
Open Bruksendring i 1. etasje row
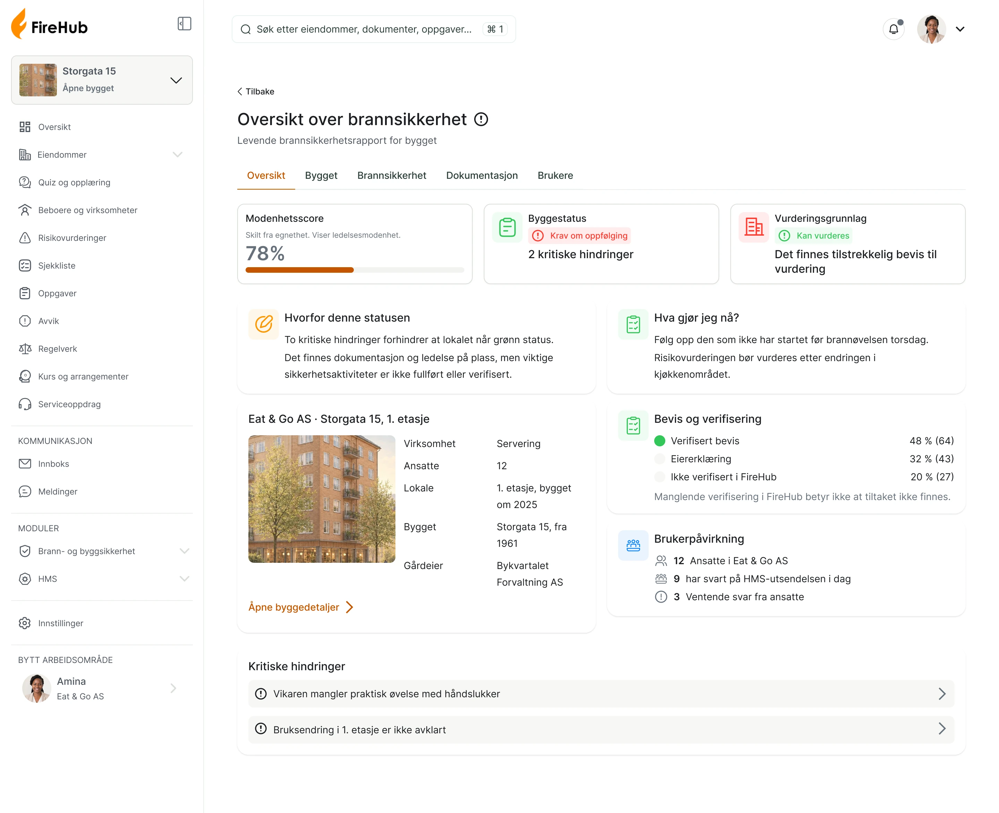pos(601,729)
